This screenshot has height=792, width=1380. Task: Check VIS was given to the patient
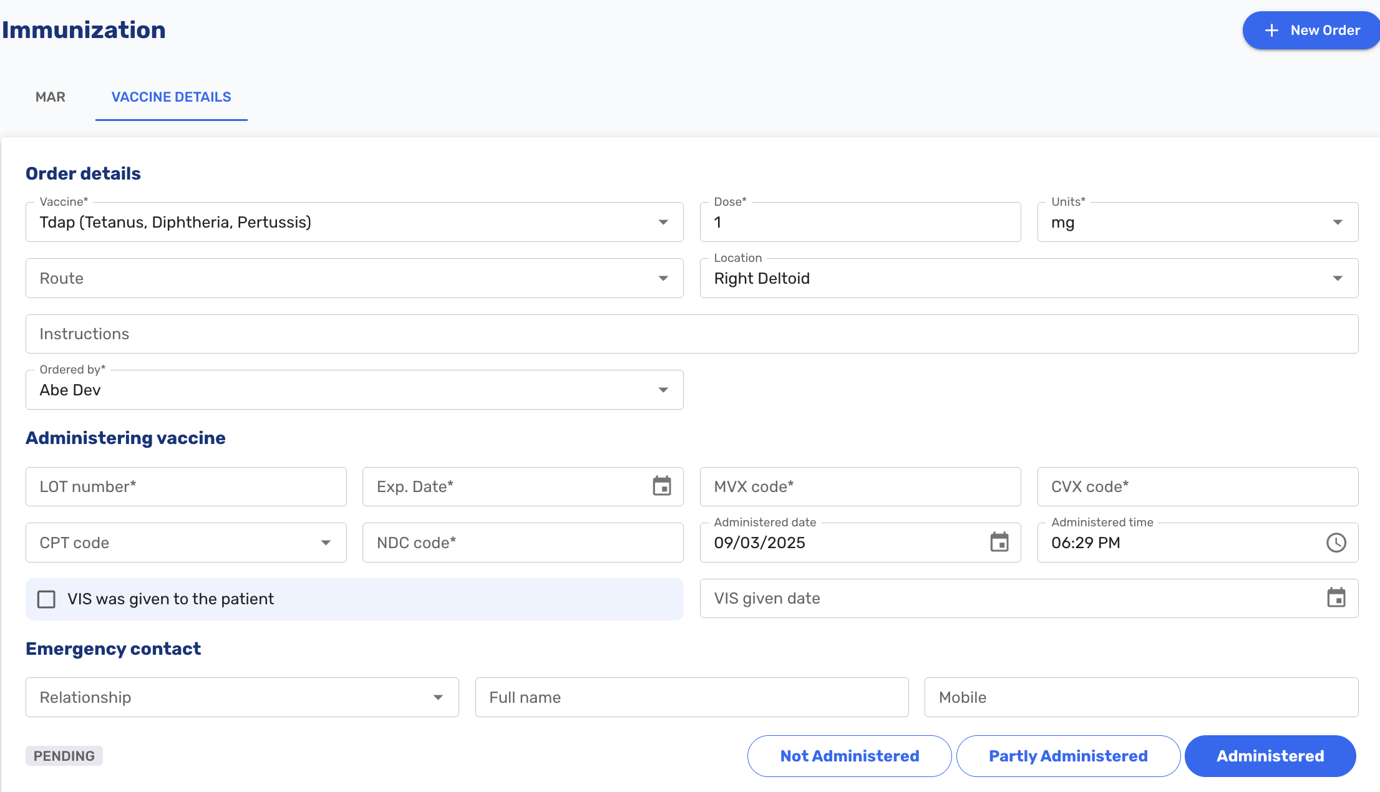[x=47, y=599]
